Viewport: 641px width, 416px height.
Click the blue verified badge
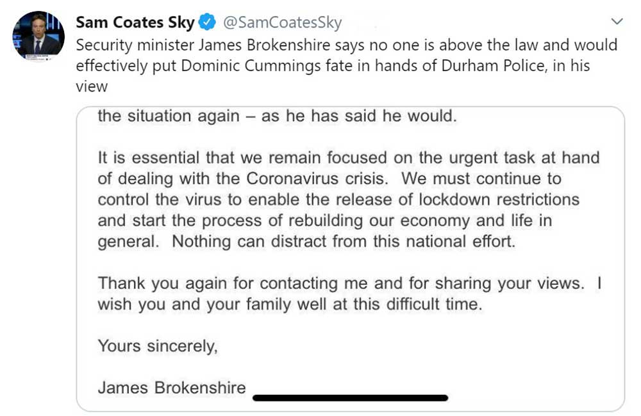coord(206,23)
